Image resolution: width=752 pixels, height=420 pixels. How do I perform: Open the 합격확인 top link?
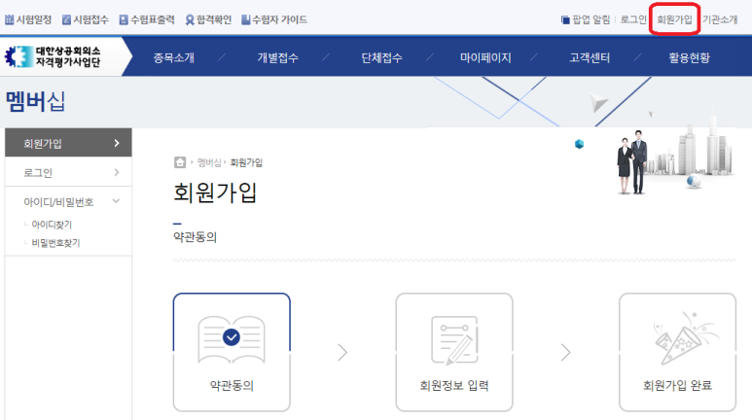coord(214,19)
